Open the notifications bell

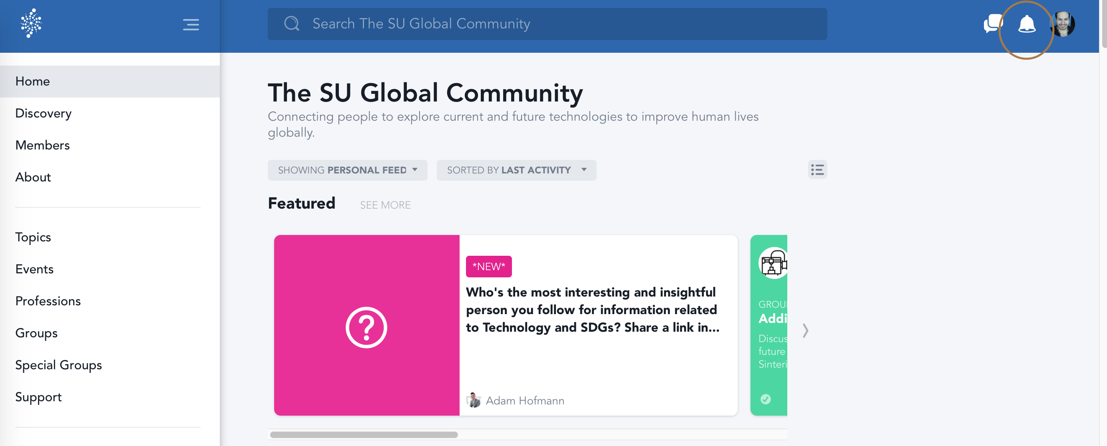pyautogui.click(x=1027, y=24)
